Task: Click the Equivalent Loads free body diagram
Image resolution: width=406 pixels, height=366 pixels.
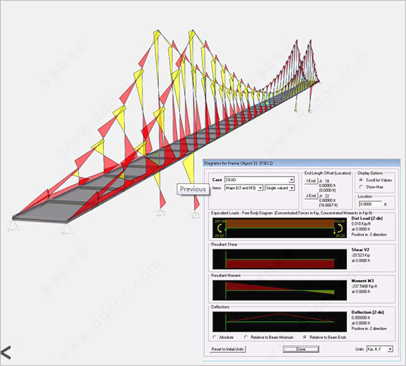Action: 279,228
